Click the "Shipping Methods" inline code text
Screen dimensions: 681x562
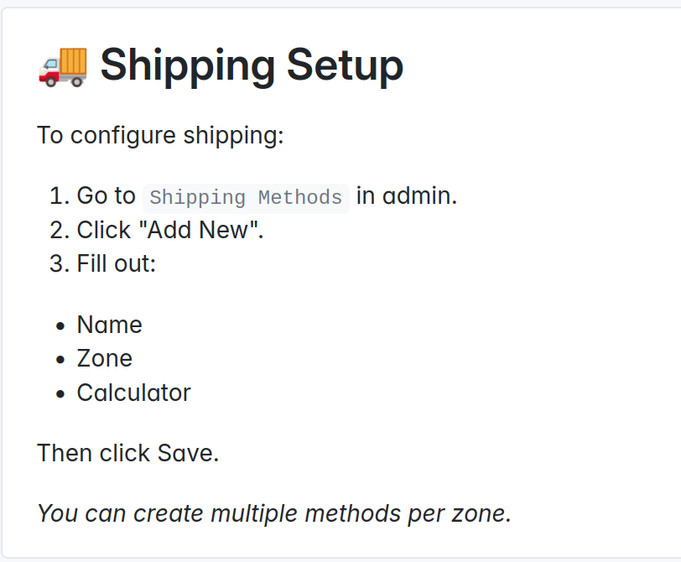(x=246, y=198)
